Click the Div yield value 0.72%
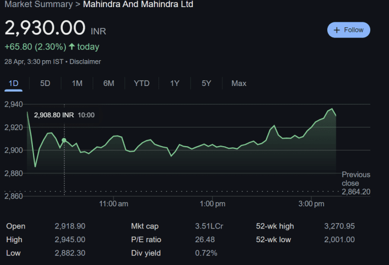The image size is (389, 265). pos(206,253)
